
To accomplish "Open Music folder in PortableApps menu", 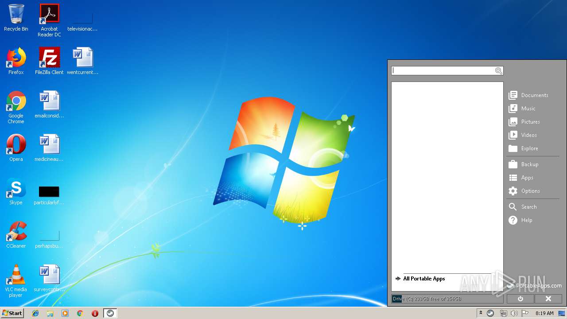I will [x=522, y=109].
